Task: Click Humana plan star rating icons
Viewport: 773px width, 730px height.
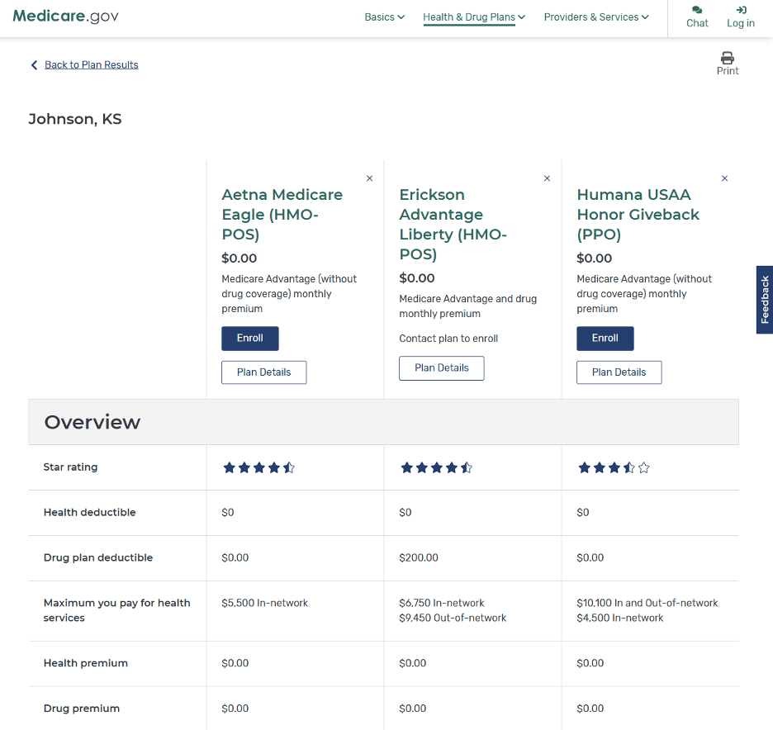Action: 614,467
